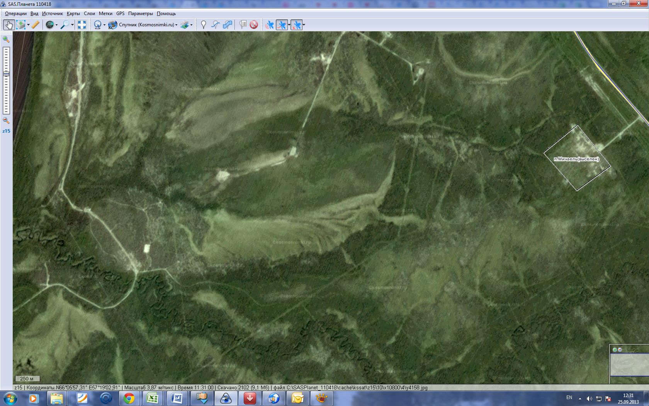Expand the selection tool dropdown arrow
The width and height of the screenshot is (649, 406).
pyautogui.click(x=28, y=25)
